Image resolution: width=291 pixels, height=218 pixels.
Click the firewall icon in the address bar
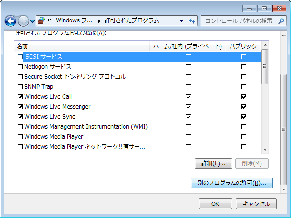click(41, 20)
